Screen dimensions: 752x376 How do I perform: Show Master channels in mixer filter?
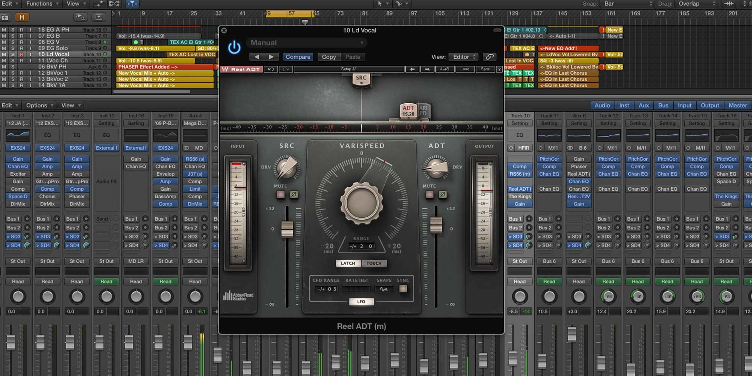[x=738, y=105]
